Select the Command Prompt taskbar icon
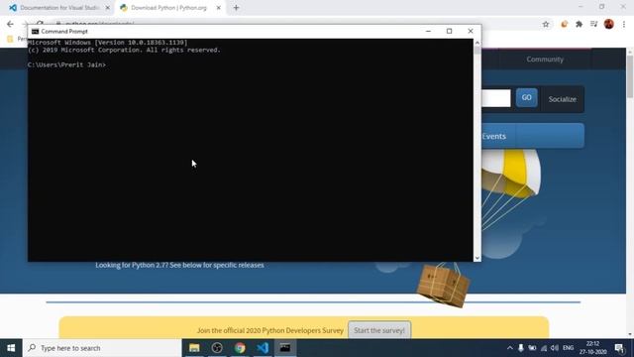634x357 pixels. coord(285,348)
